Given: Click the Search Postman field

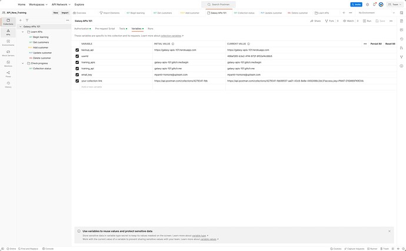Looking at the screenshot, I should (x=218, y=4).
